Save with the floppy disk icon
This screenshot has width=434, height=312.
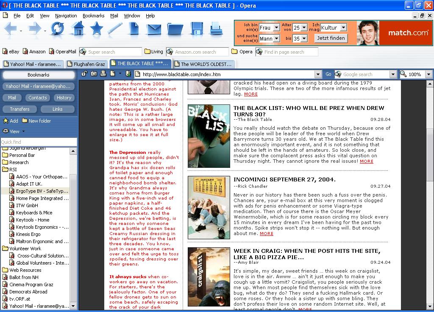(x=197, y=28)
